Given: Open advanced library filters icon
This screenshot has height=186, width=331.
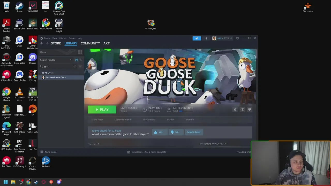Looking at the screenshot, I should coord(80,66).
